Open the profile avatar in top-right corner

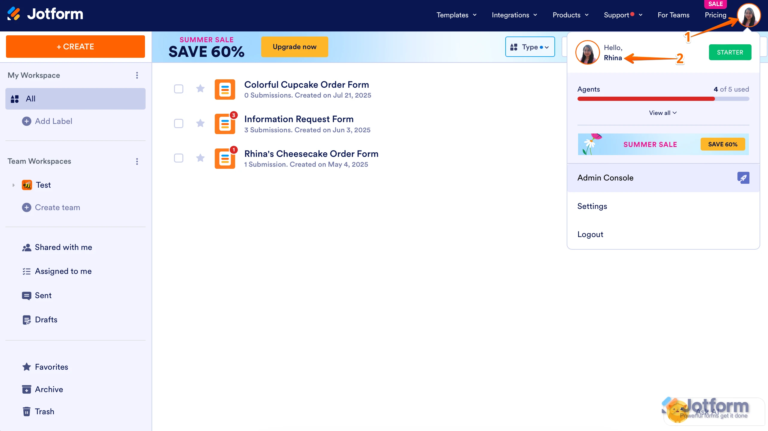coord(749,15)
